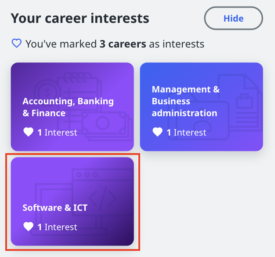The width and height of the screenshot is (275, 257).
Task: Click "1 Interest" on the Management card
Action: (x=186, y=132)
